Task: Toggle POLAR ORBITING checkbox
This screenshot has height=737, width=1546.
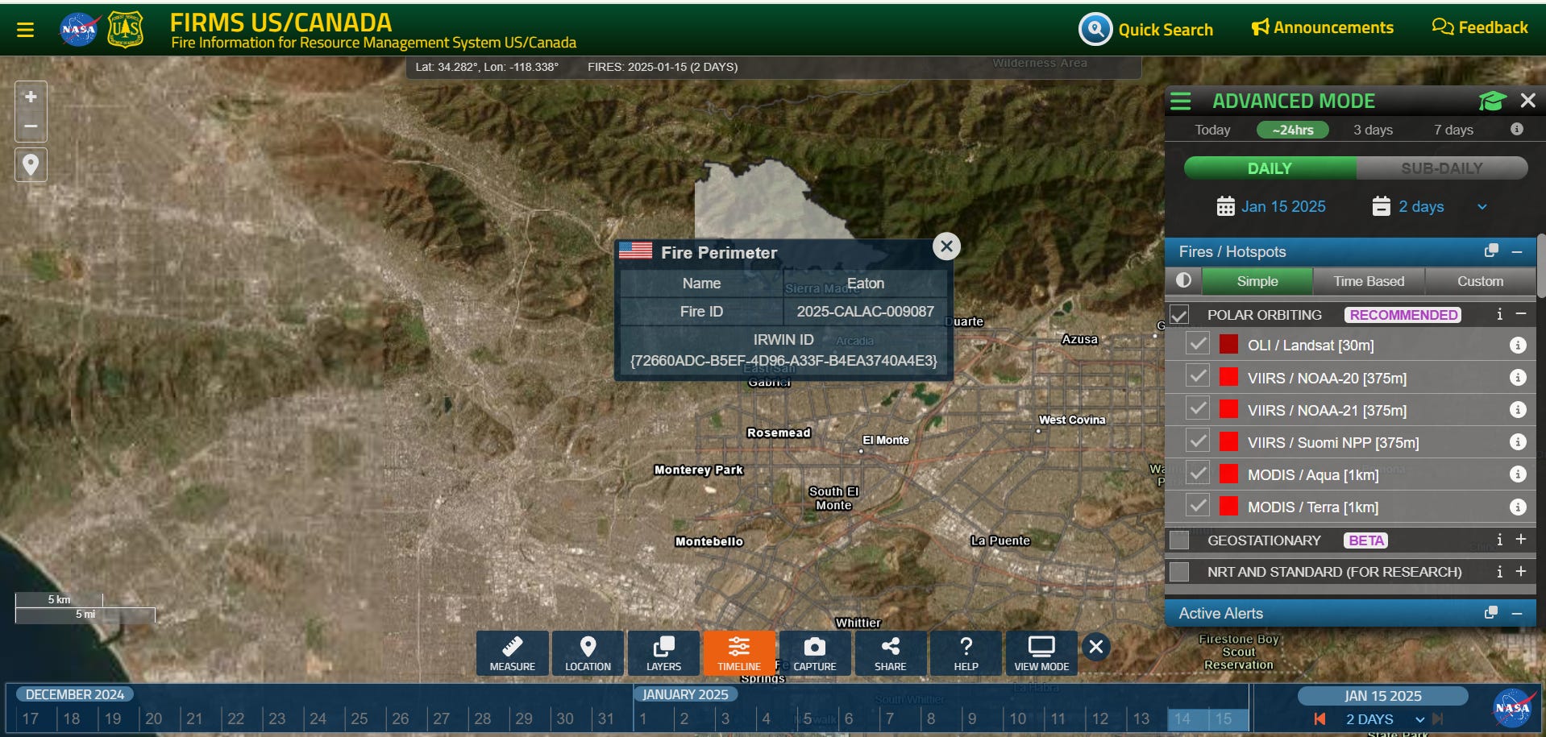Action: click(1179, 315)
